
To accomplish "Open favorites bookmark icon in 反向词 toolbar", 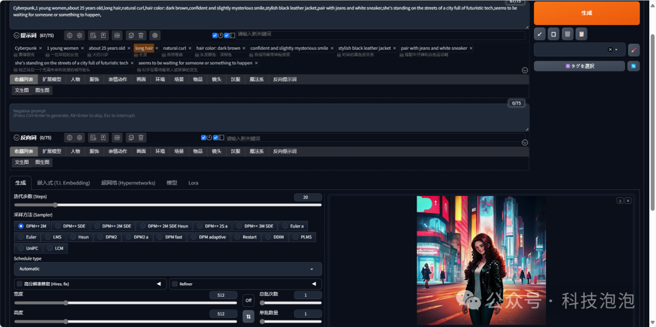I will tap(103, 137).
